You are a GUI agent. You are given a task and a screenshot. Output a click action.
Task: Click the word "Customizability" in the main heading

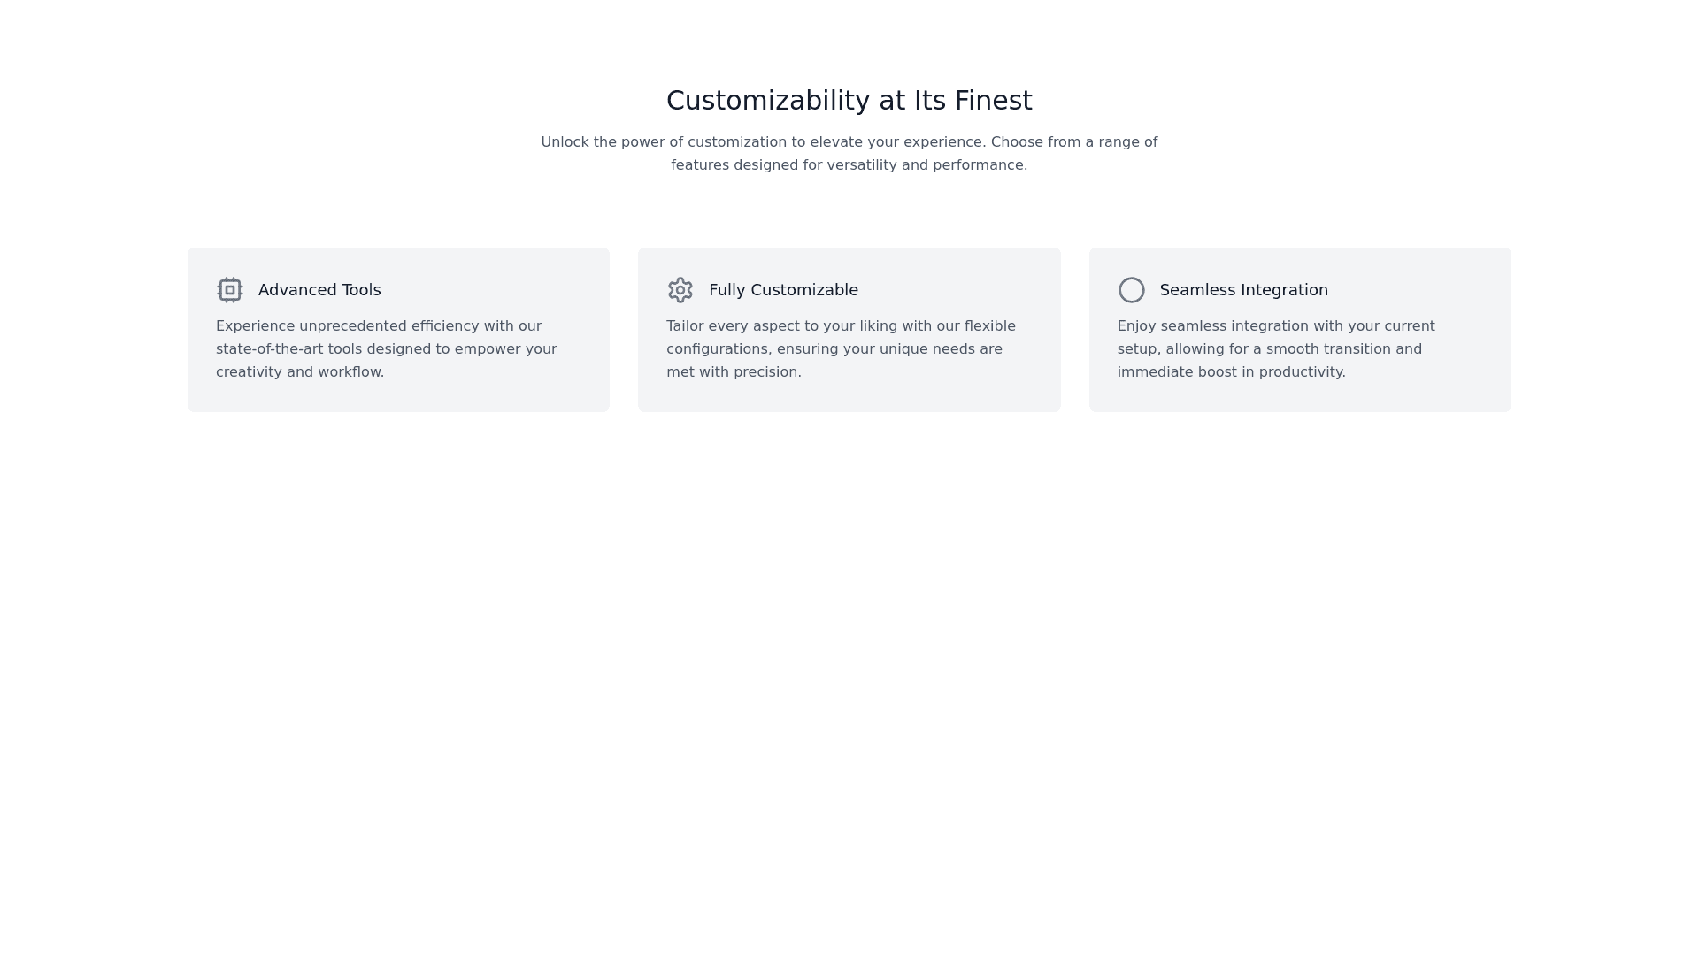[x=768, y=101]
